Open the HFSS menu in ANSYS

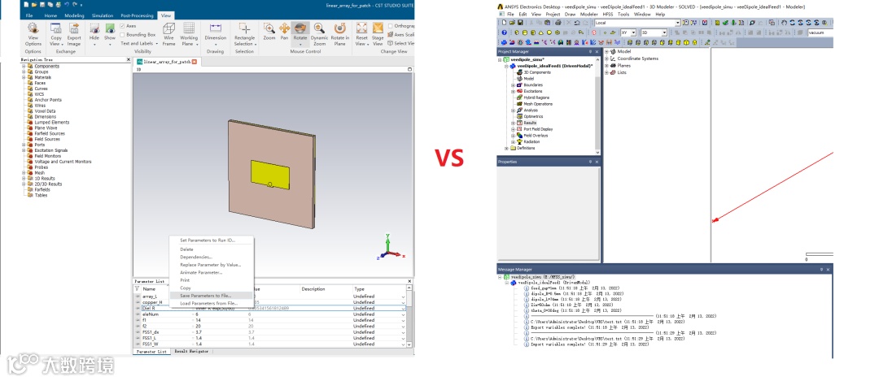[x=608, y=14]
